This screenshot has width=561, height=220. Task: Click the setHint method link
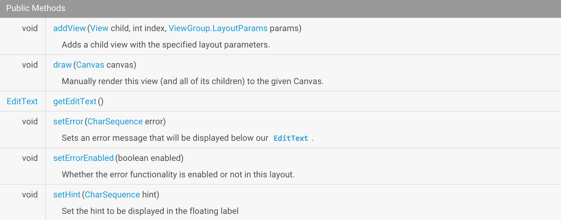pos(67,195)
